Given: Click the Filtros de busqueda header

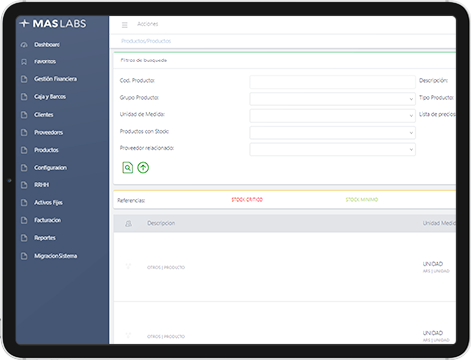Looking at the screenshot, I should pyautogui.click(x=144, y=60).
